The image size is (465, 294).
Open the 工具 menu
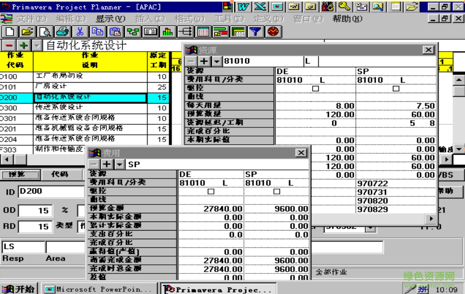click(229, 19)
